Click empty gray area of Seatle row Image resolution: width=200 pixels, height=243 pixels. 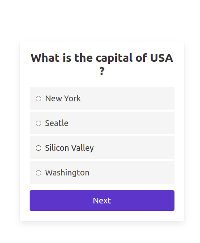[121, 123]
